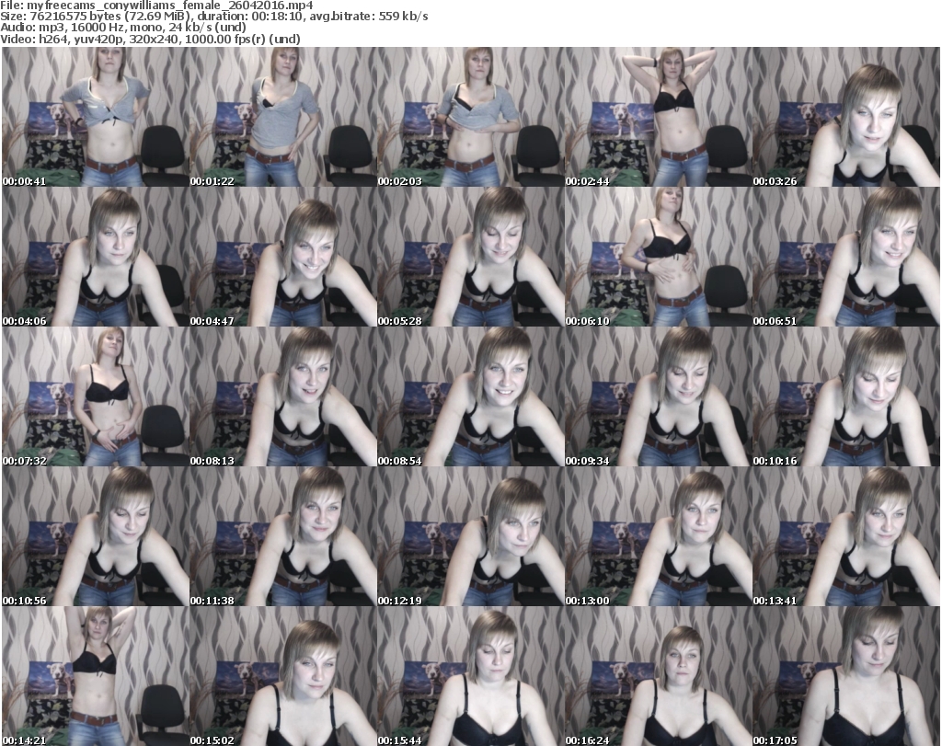Open the thumbnail timestamped 00:02:03
Viewport: 942px width, 746px height.
pyautogui.click(x=470, y=117)
